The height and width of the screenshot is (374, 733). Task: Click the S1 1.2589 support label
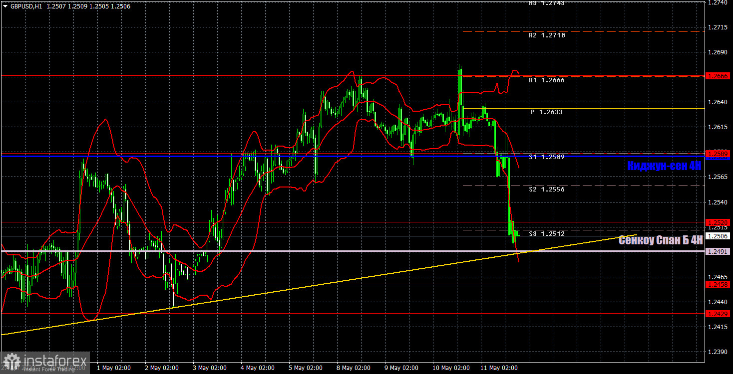click(x=547, y=157)
